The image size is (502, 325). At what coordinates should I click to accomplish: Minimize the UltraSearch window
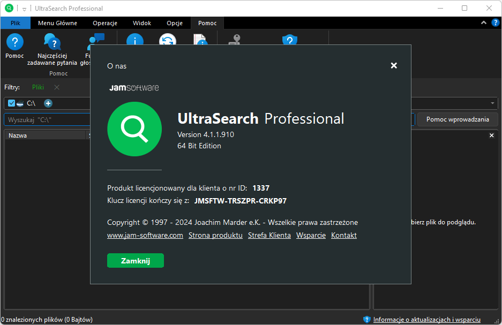pos(440,9)
